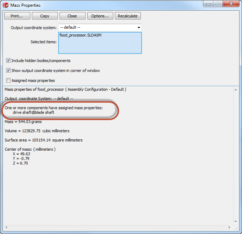Enable Assigned mass properties checkbox
This screenshot has height=234, width=242.
(x=9, y=80)
